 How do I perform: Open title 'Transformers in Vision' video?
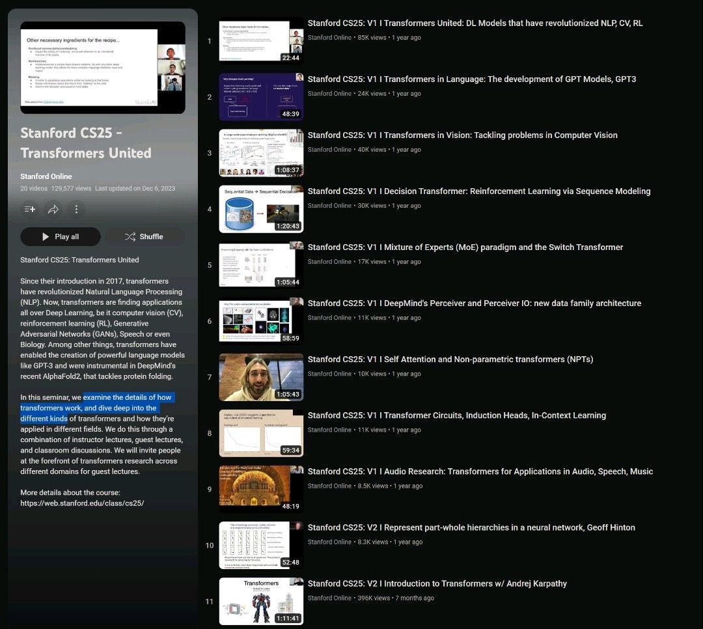tap(463, 135)
